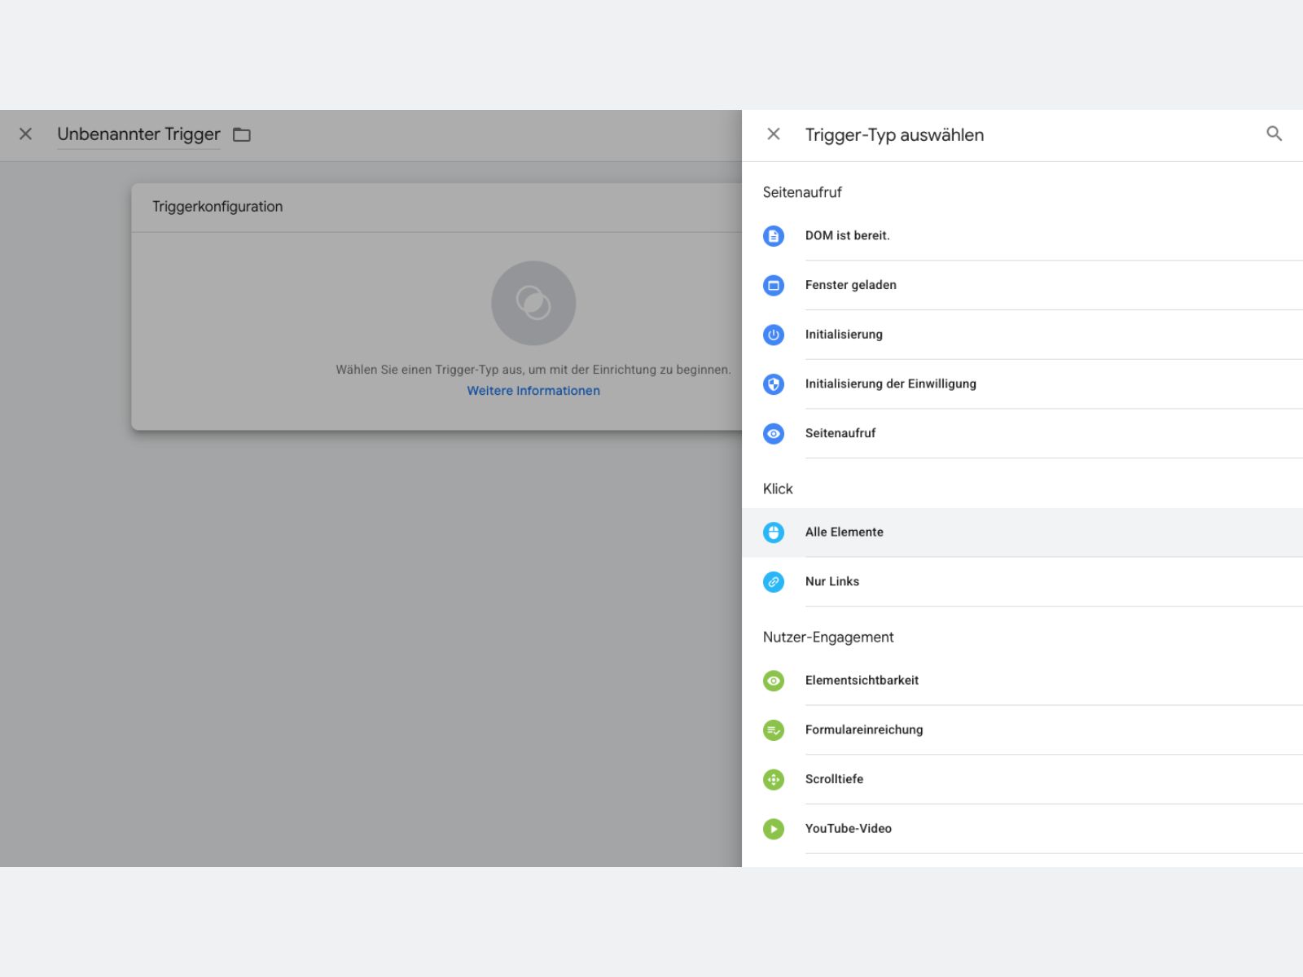Select Fenster geladen trigger type
Screen dimensions: 1303x977
point(1023,285)
